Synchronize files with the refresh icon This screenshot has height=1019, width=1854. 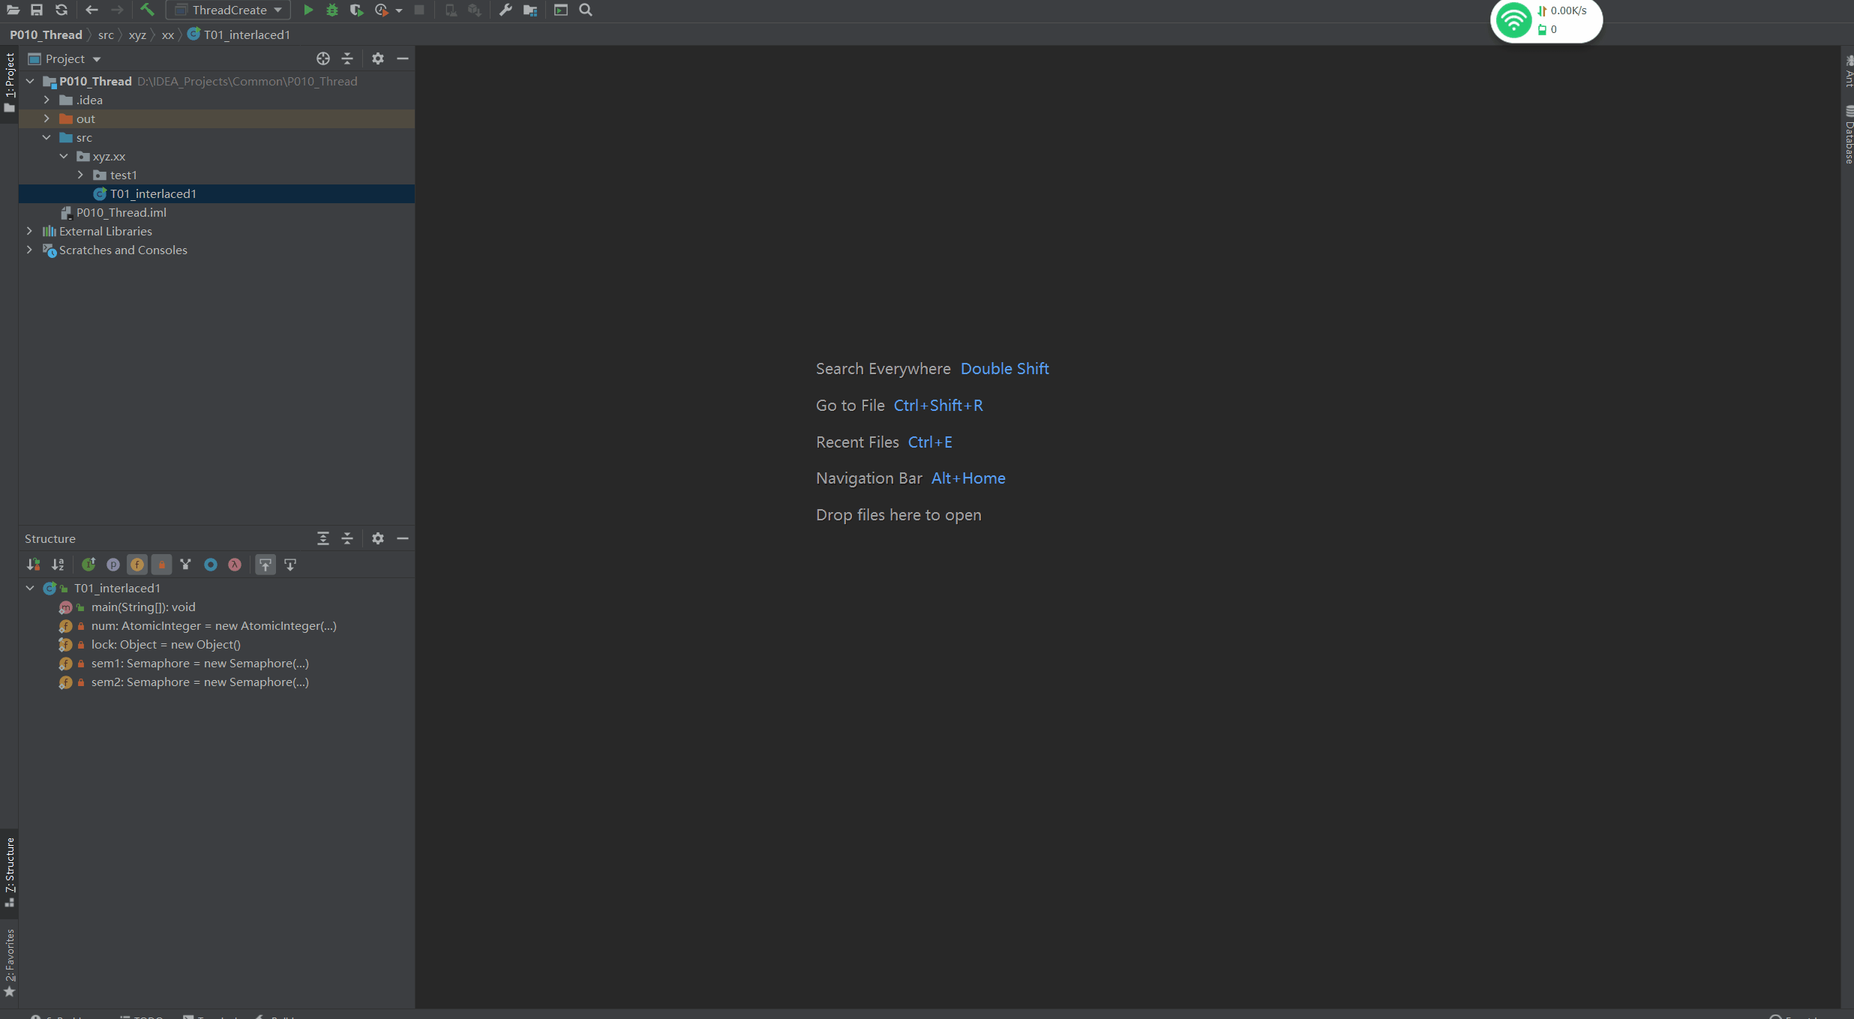point(61,10)
